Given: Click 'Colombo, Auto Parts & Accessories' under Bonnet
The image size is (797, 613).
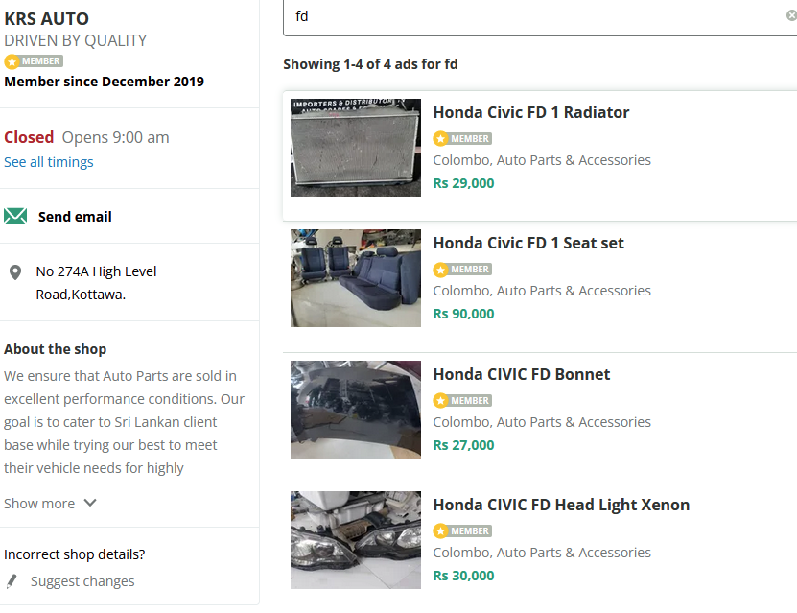Looking at the screenshot, I should click(542, 422).
